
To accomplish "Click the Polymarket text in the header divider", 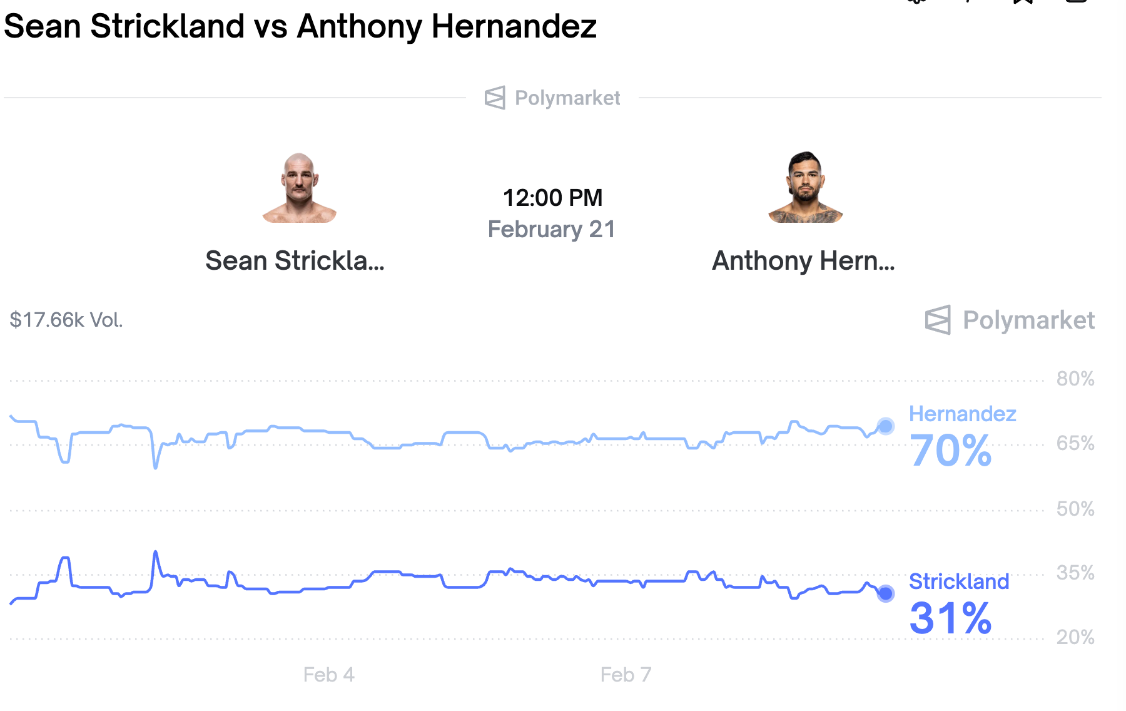I will 567,98.
